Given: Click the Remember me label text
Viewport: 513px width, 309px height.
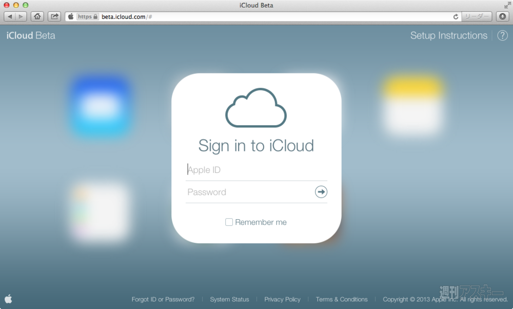Looking at the screenshot, I should (261, 222).
